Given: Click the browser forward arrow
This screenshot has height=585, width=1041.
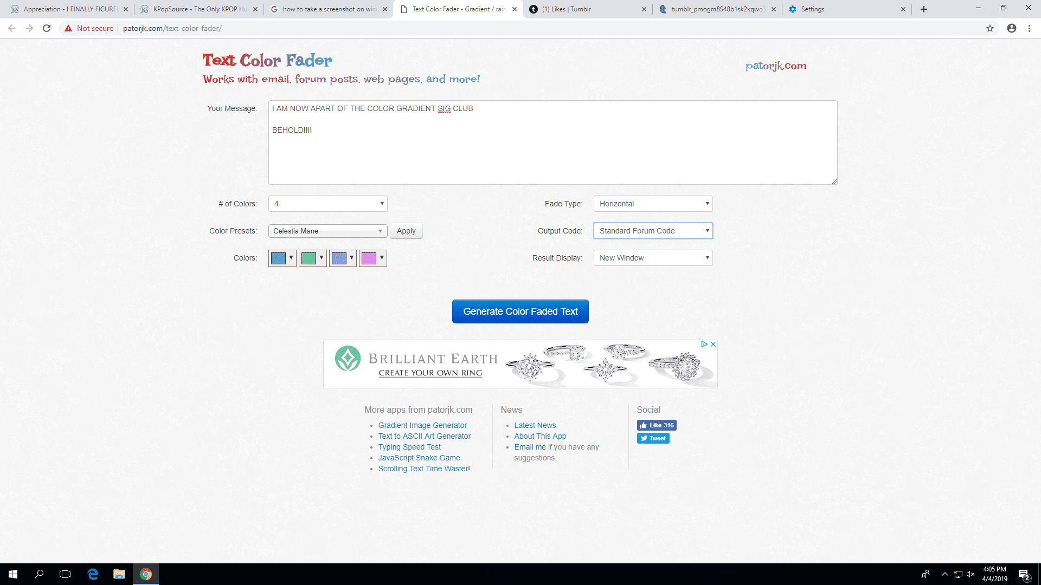Looking at the screenshot, I should pos(29,28).
